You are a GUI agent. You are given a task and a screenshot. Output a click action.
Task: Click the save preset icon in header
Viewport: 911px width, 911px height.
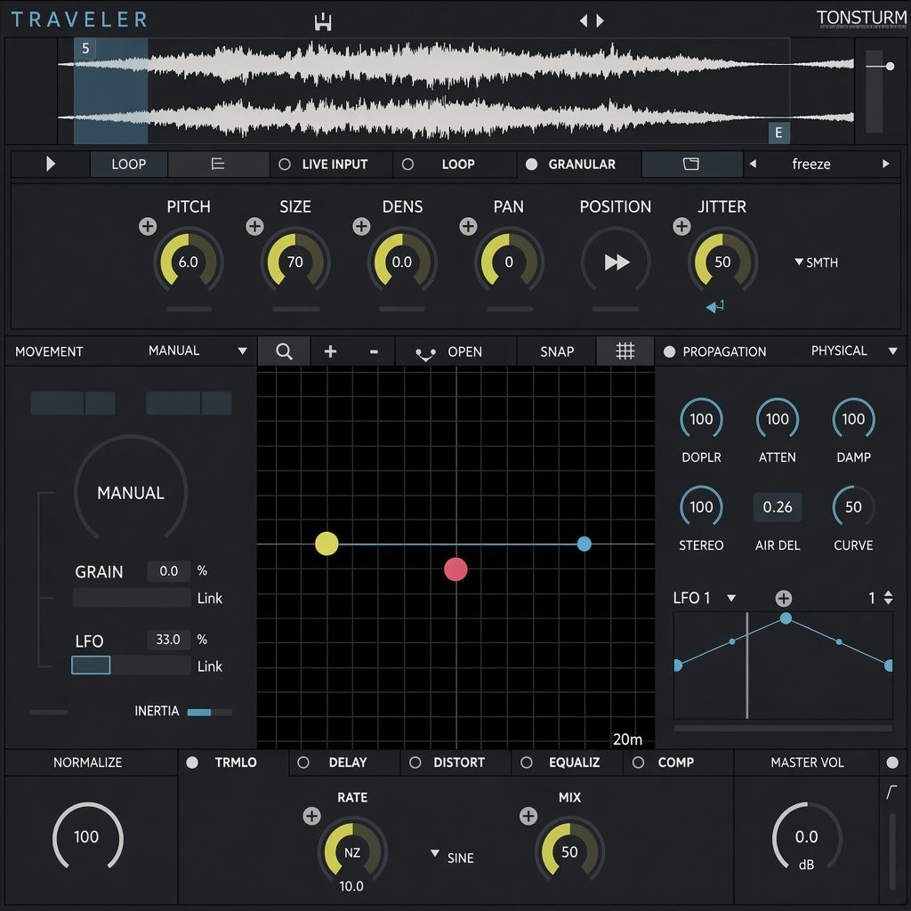coord(322,22)
